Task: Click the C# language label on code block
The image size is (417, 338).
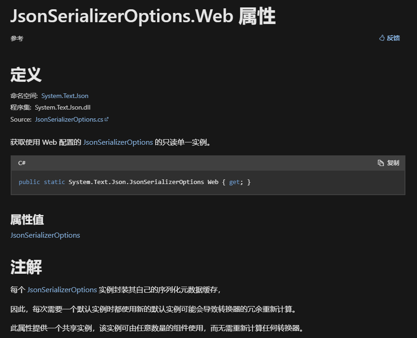Action: click(x=22, y=163)
